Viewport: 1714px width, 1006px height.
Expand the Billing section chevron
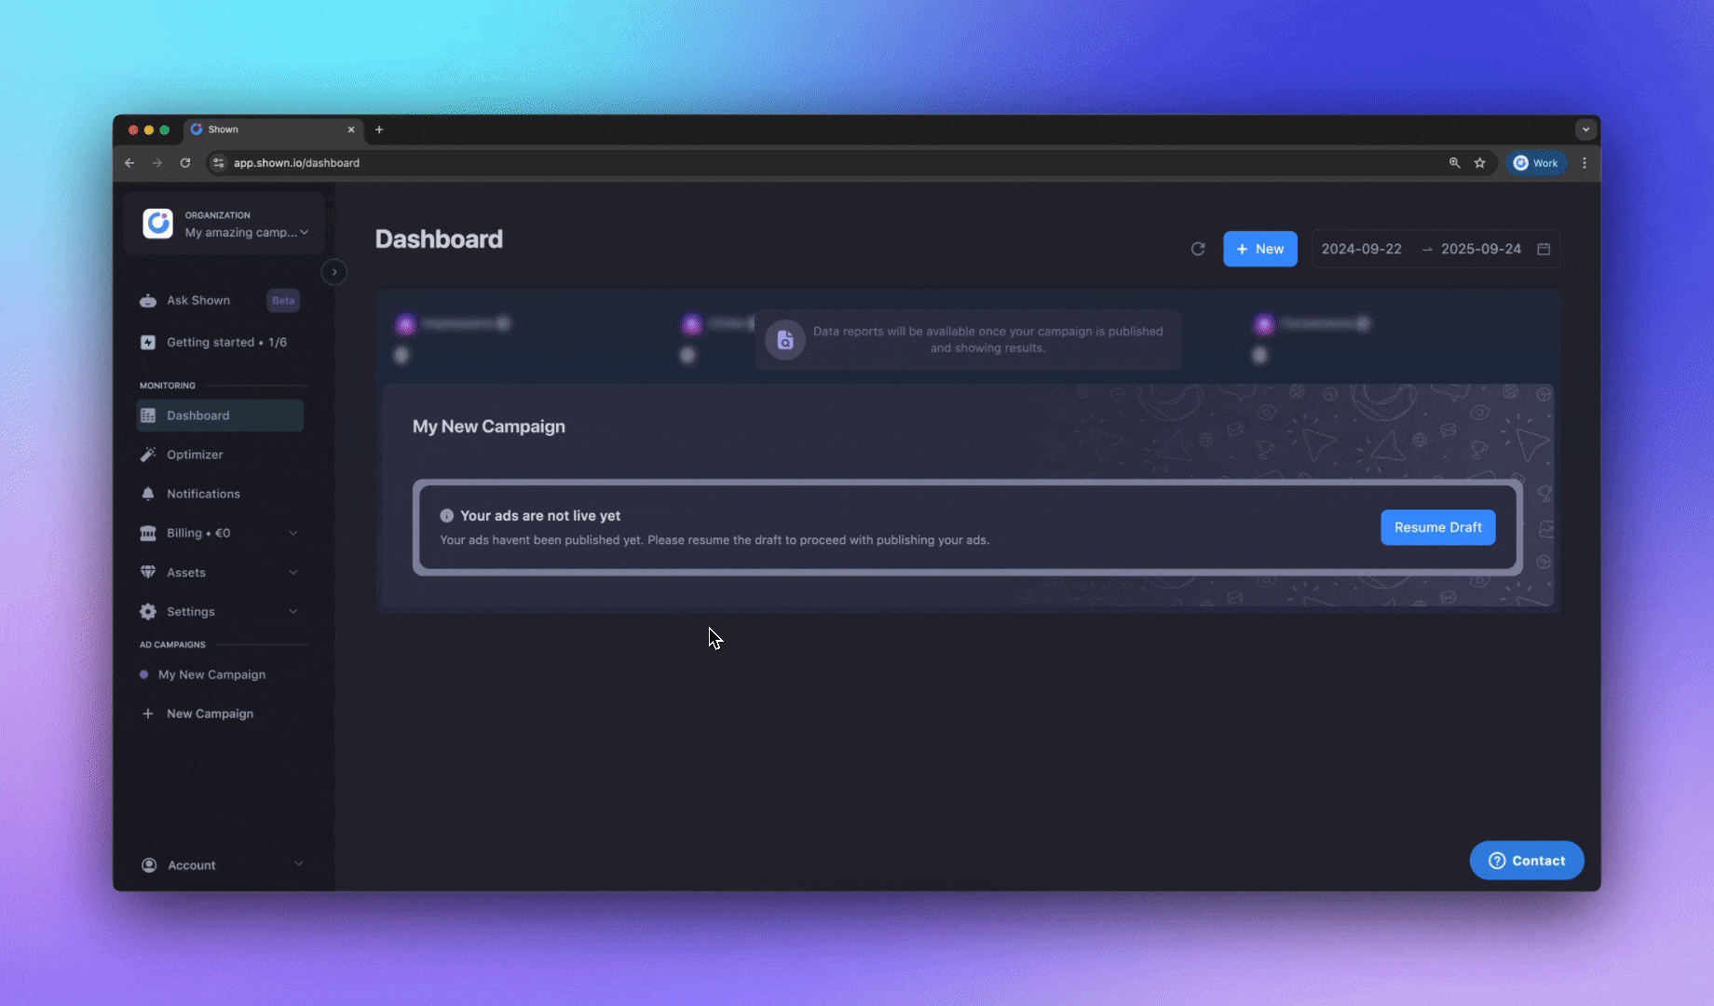point(293,533)
